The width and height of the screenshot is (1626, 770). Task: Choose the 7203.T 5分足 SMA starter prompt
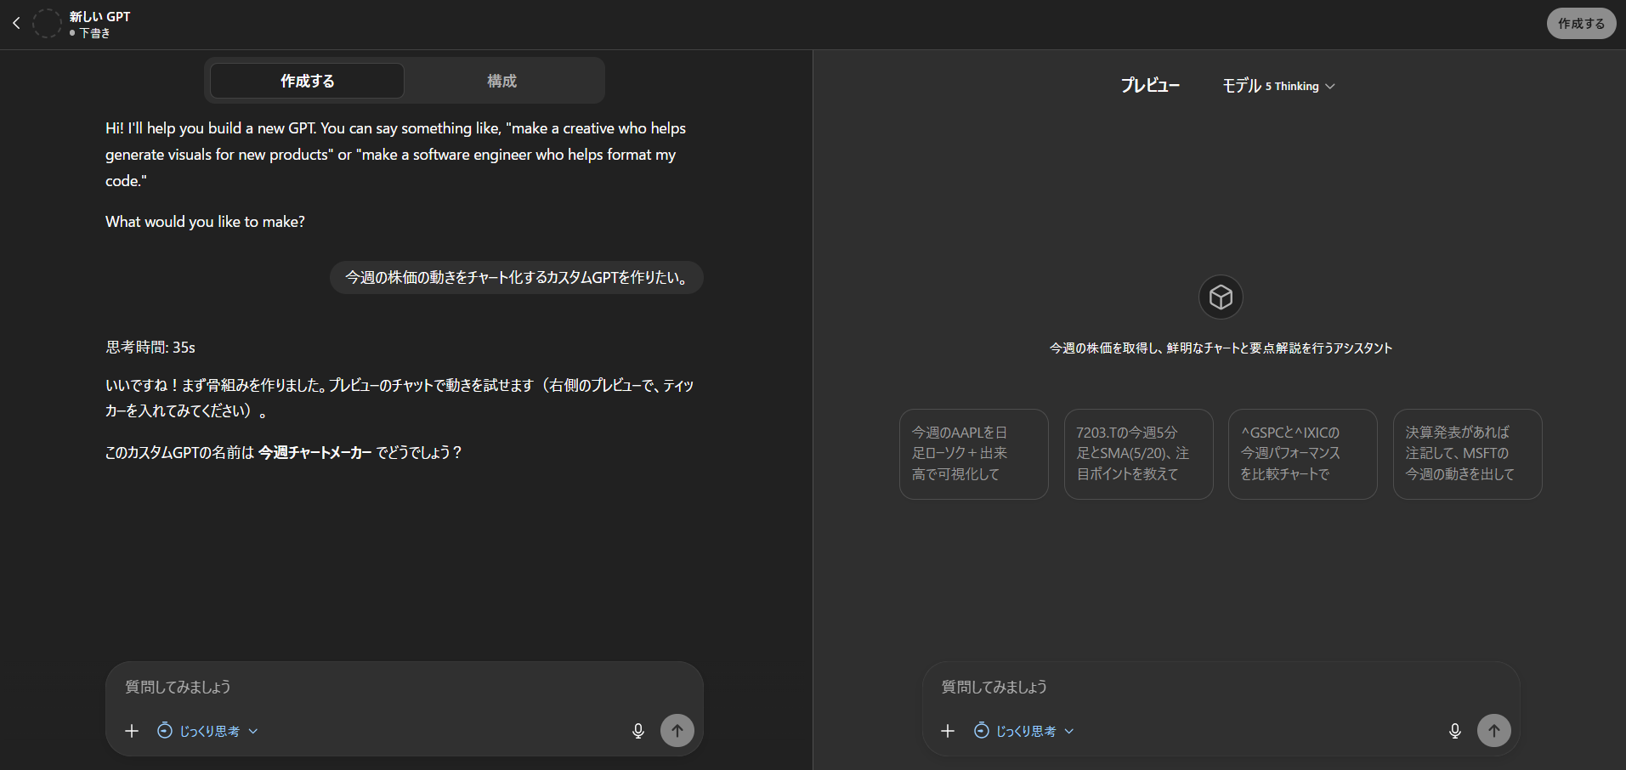tap(1138, 454)
